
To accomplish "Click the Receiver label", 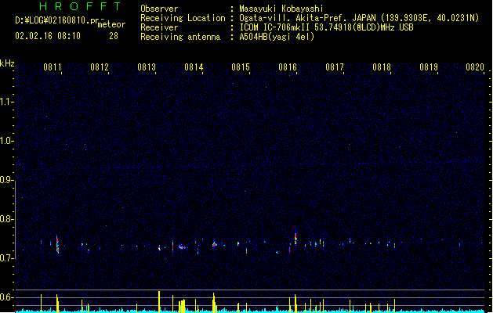I will [159, 27].
